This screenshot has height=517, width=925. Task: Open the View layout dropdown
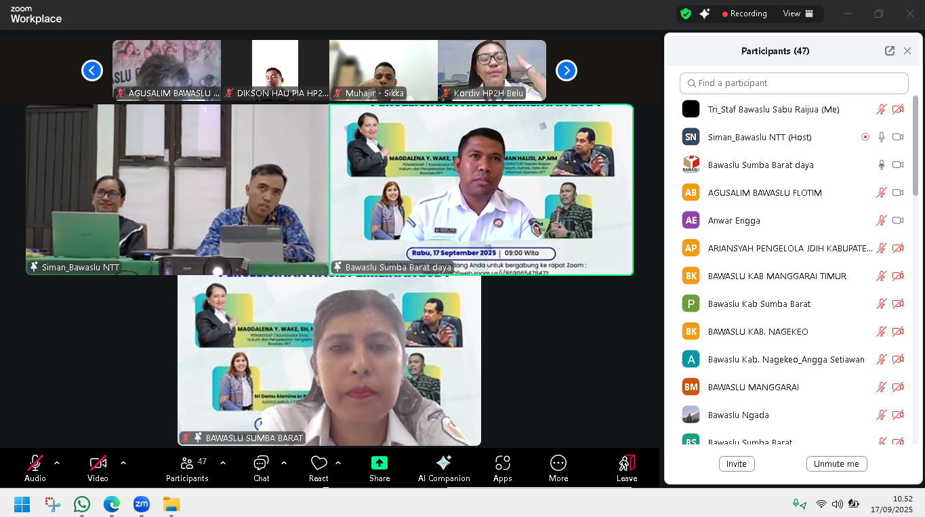(x=798, y=14)
